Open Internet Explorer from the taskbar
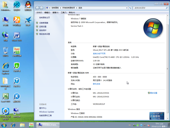 pos(13,125)
